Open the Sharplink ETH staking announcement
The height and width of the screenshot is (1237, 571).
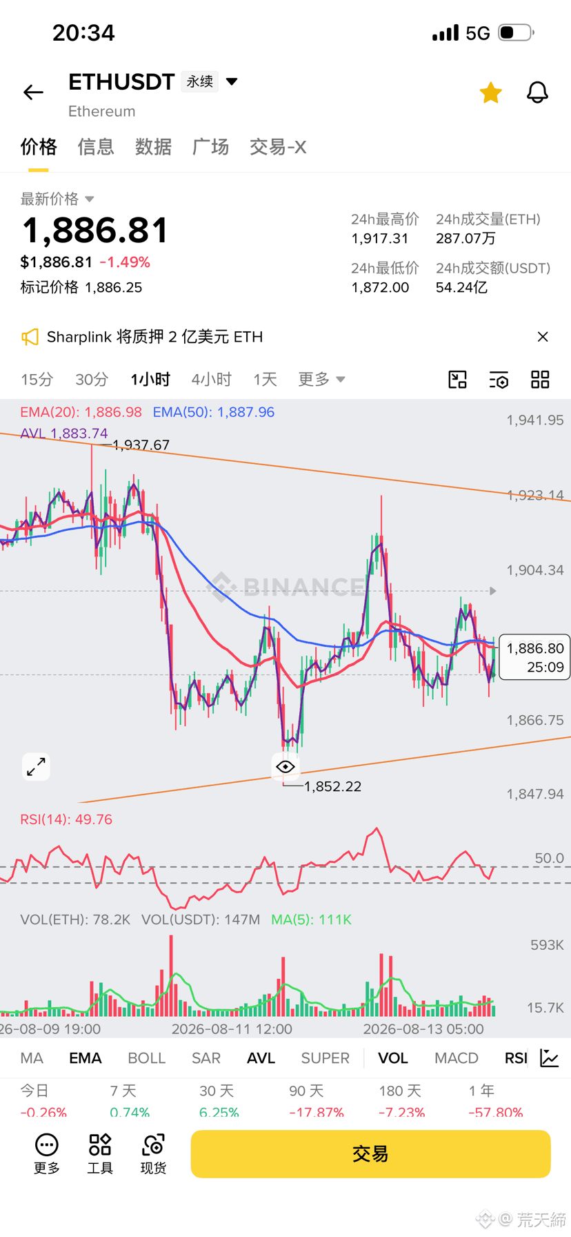[x=154, y=337]
